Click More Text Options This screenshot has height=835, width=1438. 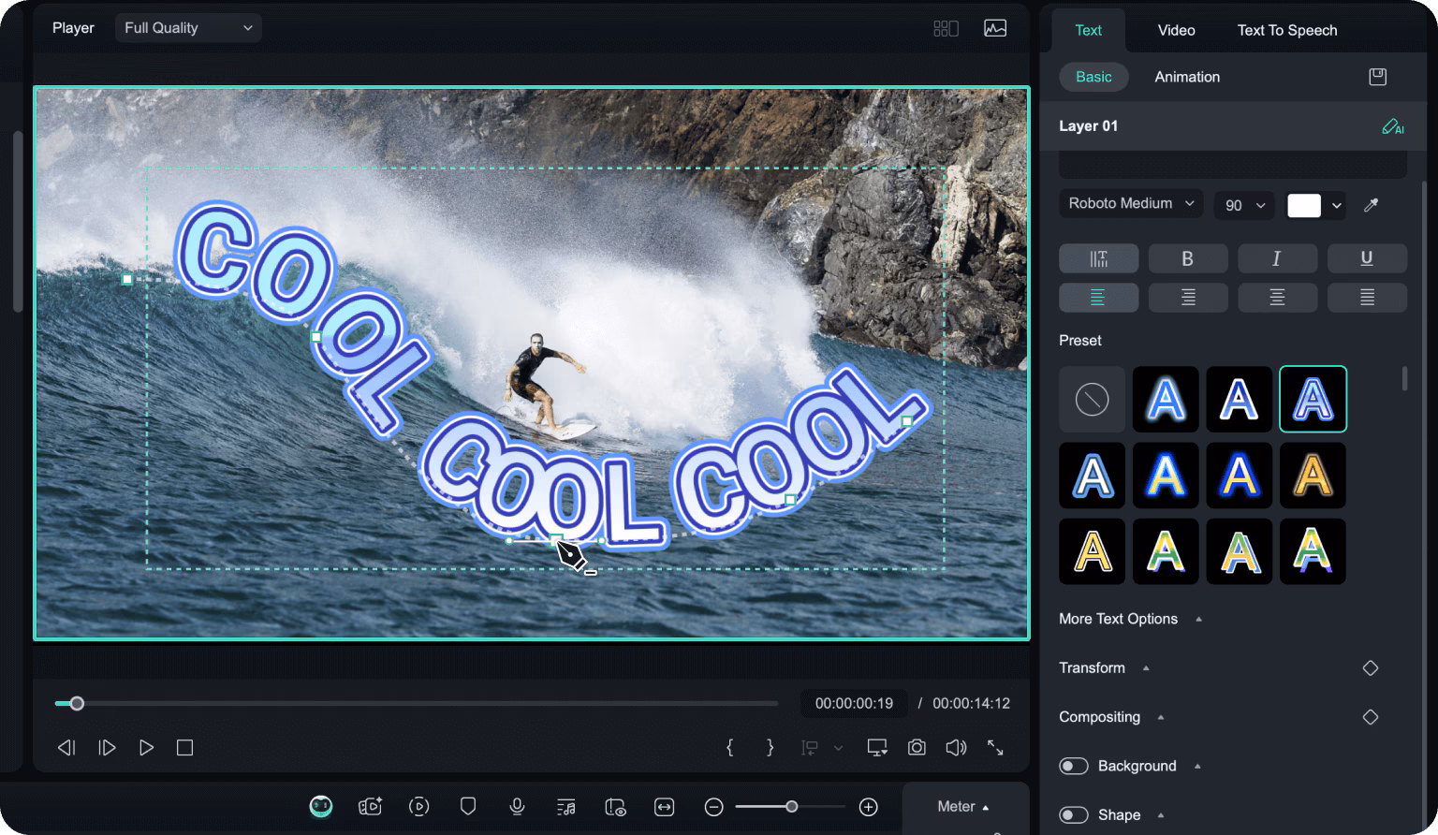coord(1118,619)
